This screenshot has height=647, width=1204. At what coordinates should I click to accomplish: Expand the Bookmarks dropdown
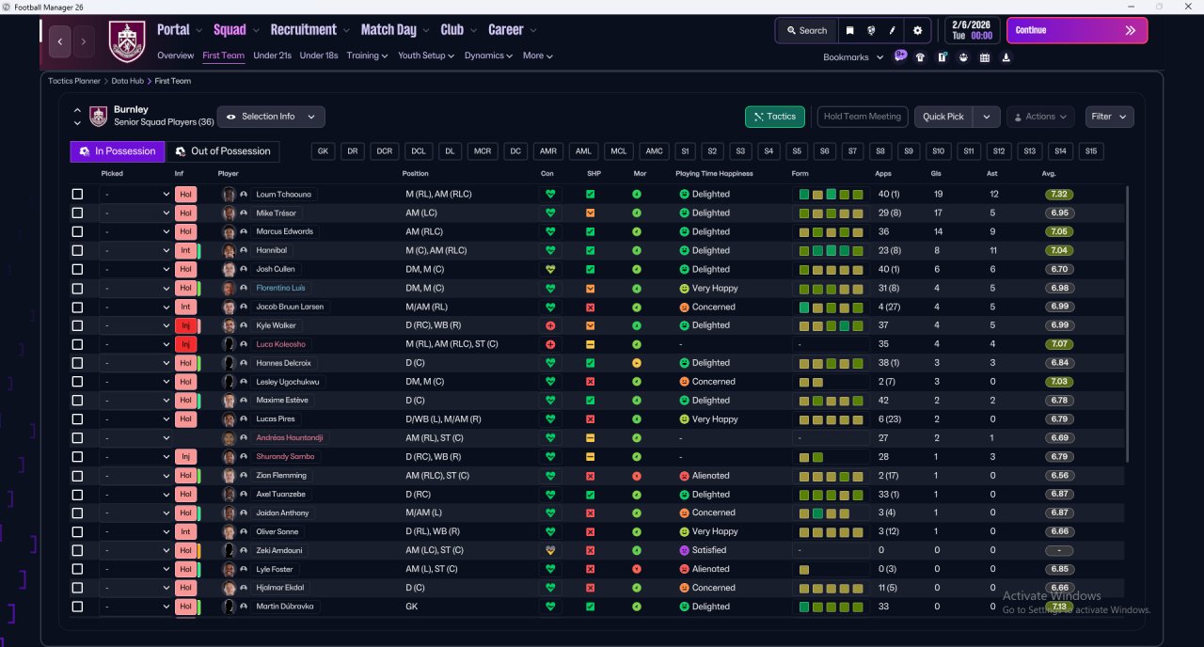[x=853, y=57]
